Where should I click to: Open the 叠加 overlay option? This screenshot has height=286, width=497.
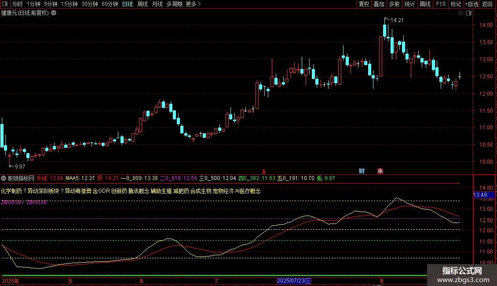[379, 4]
